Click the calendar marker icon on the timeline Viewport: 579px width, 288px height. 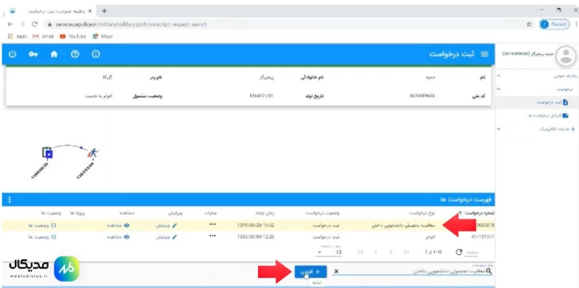click(x=47, y=153)
